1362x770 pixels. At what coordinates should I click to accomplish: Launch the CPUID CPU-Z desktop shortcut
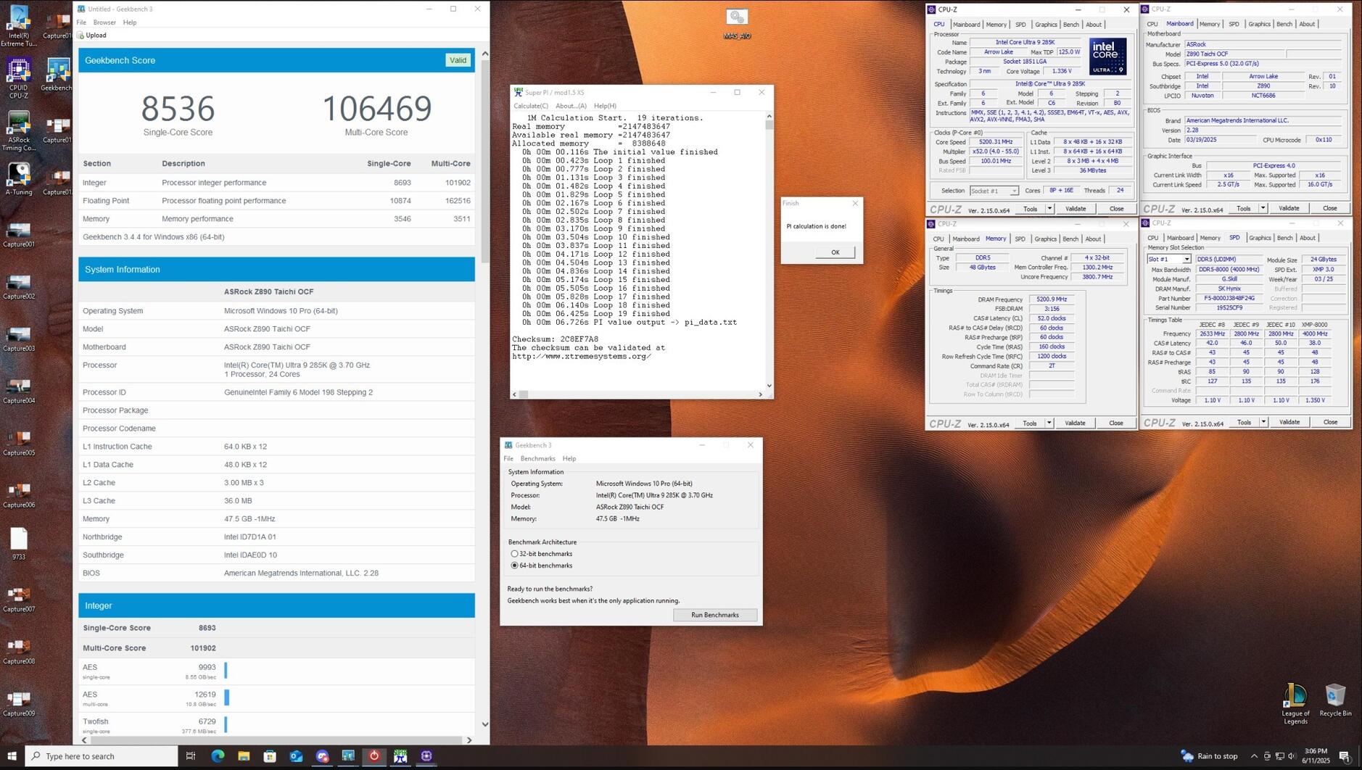point(18,79)
